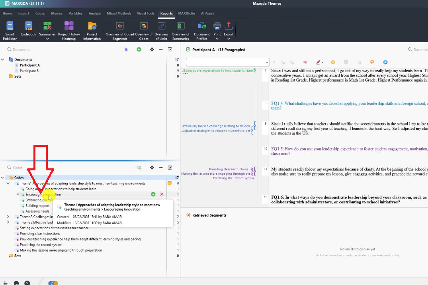Toggle activation circle beside Encouraging innovation
Screen dimensions: 428x285
pyautogui.click(x=18, y=195)
